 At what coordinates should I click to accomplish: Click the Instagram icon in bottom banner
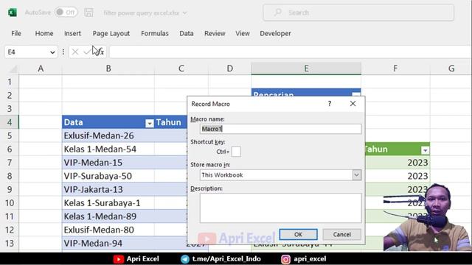coord(285,259)
